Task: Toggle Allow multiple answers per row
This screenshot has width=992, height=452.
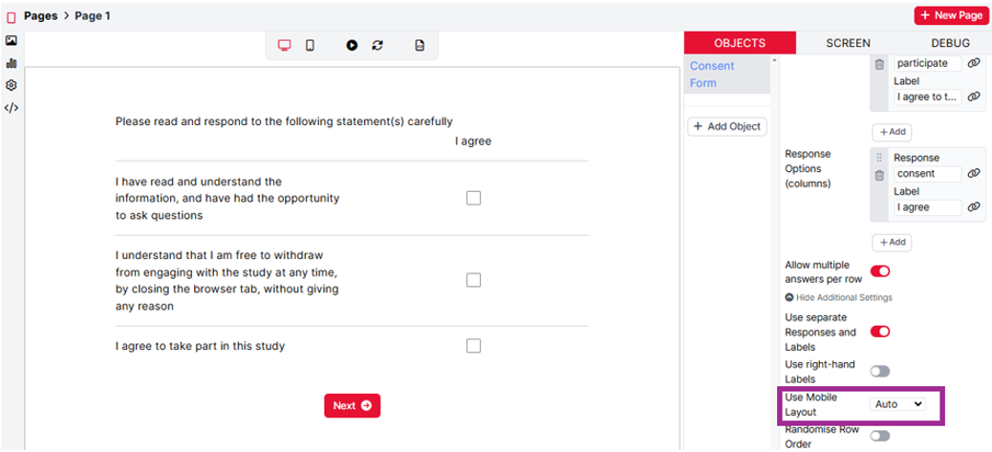Action: tap(880, 271)
